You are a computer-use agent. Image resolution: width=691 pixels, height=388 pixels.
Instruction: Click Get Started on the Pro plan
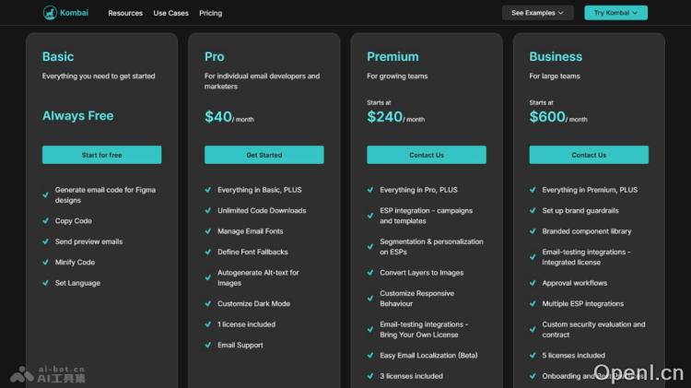coord(264,155)
